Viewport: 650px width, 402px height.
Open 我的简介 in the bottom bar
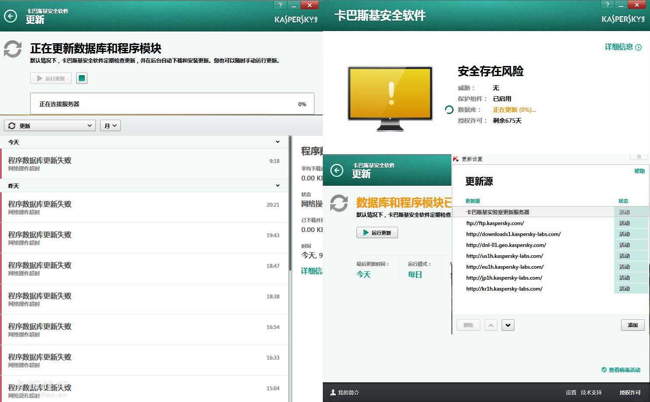pyautogui.click(x=345, y=392)
